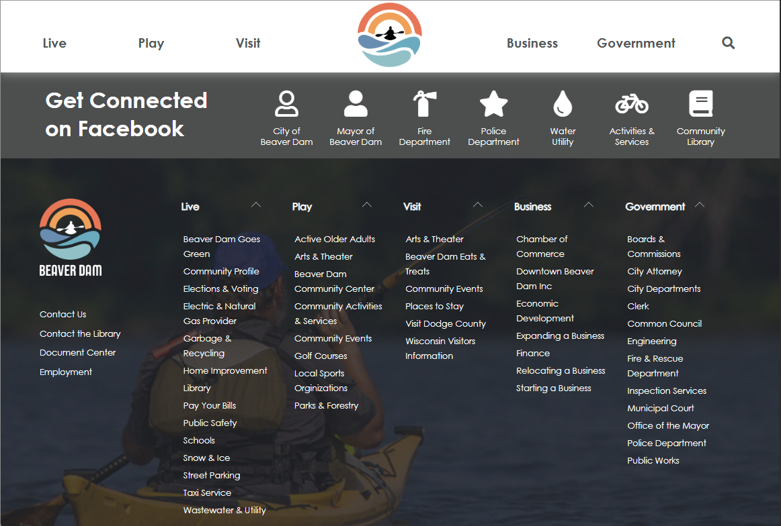Open Golf Courses link
The height and width of the screenshot is (526, 781).
pos(321,356)
